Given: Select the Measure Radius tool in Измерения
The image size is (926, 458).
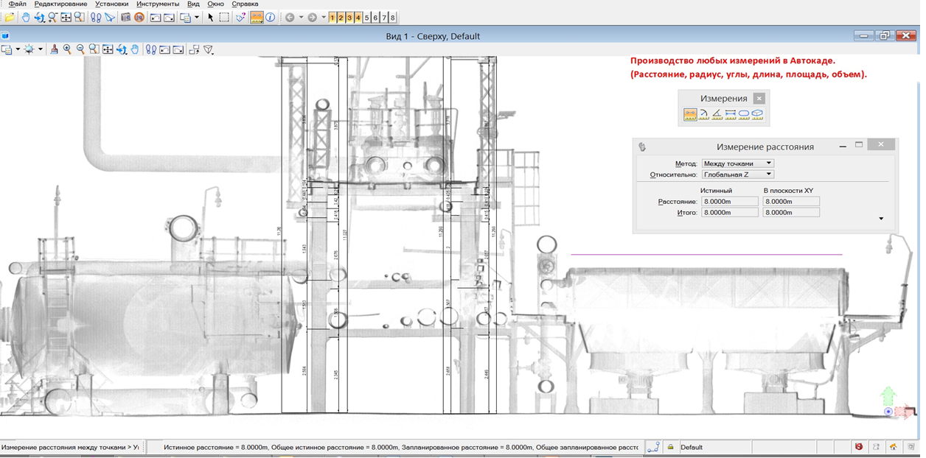Looking at the screenshot, I should (703, 114).
